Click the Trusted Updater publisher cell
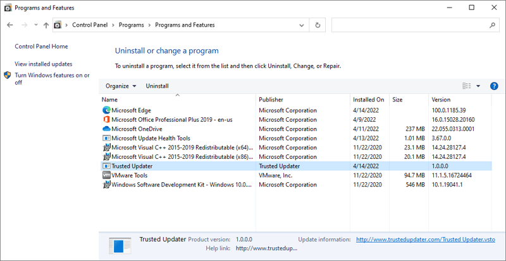 279,166
